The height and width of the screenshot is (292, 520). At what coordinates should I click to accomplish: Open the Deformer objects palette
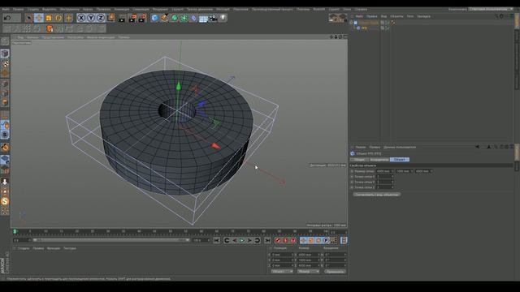[193, 18]
